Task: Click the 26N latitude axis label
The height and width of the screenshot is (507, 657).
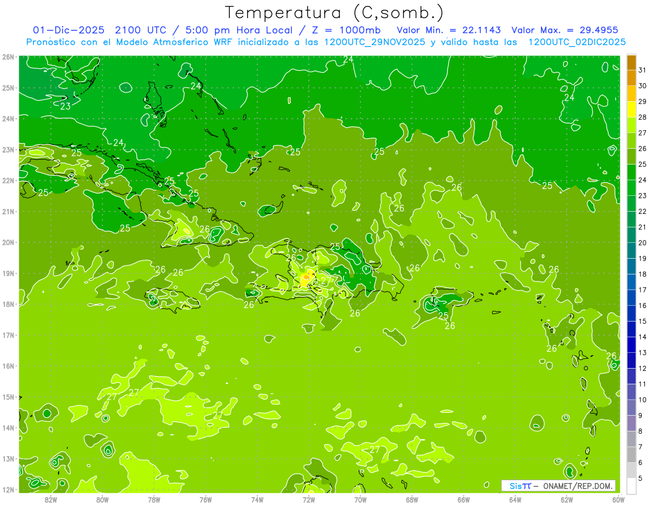Action: pyautogui.click(x=8, y=57)
